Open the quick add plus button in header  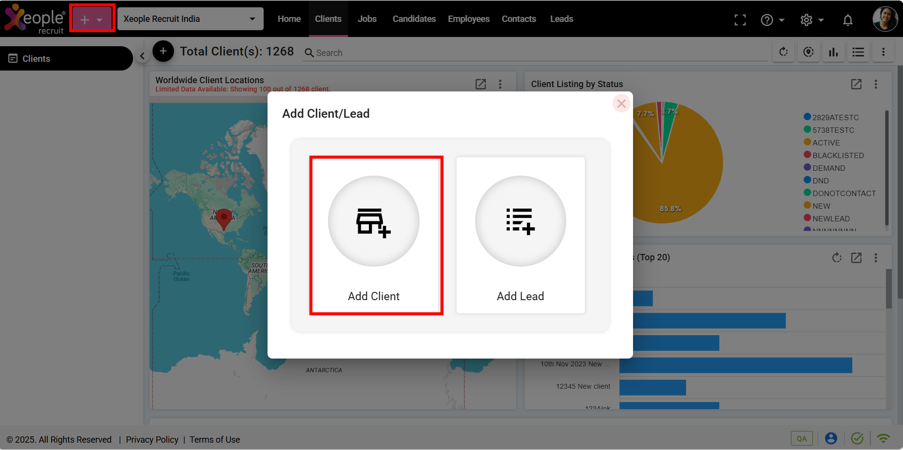click(92, 19)
